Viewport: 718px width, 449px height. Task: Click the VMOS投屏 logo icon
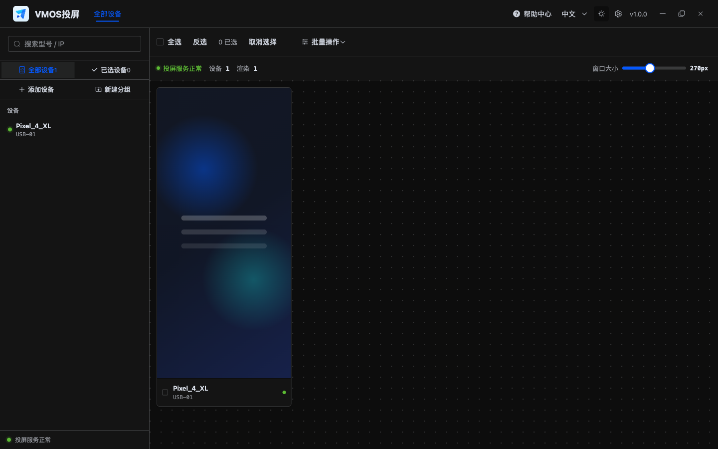pyautogui.click(x=21, y=14)
